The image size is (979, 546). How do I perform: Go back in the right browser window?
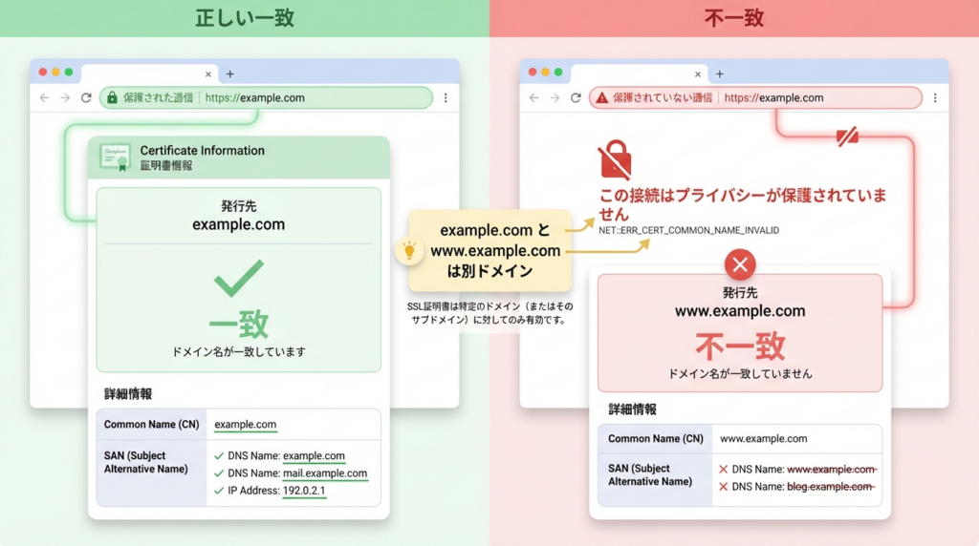[533, 97]
